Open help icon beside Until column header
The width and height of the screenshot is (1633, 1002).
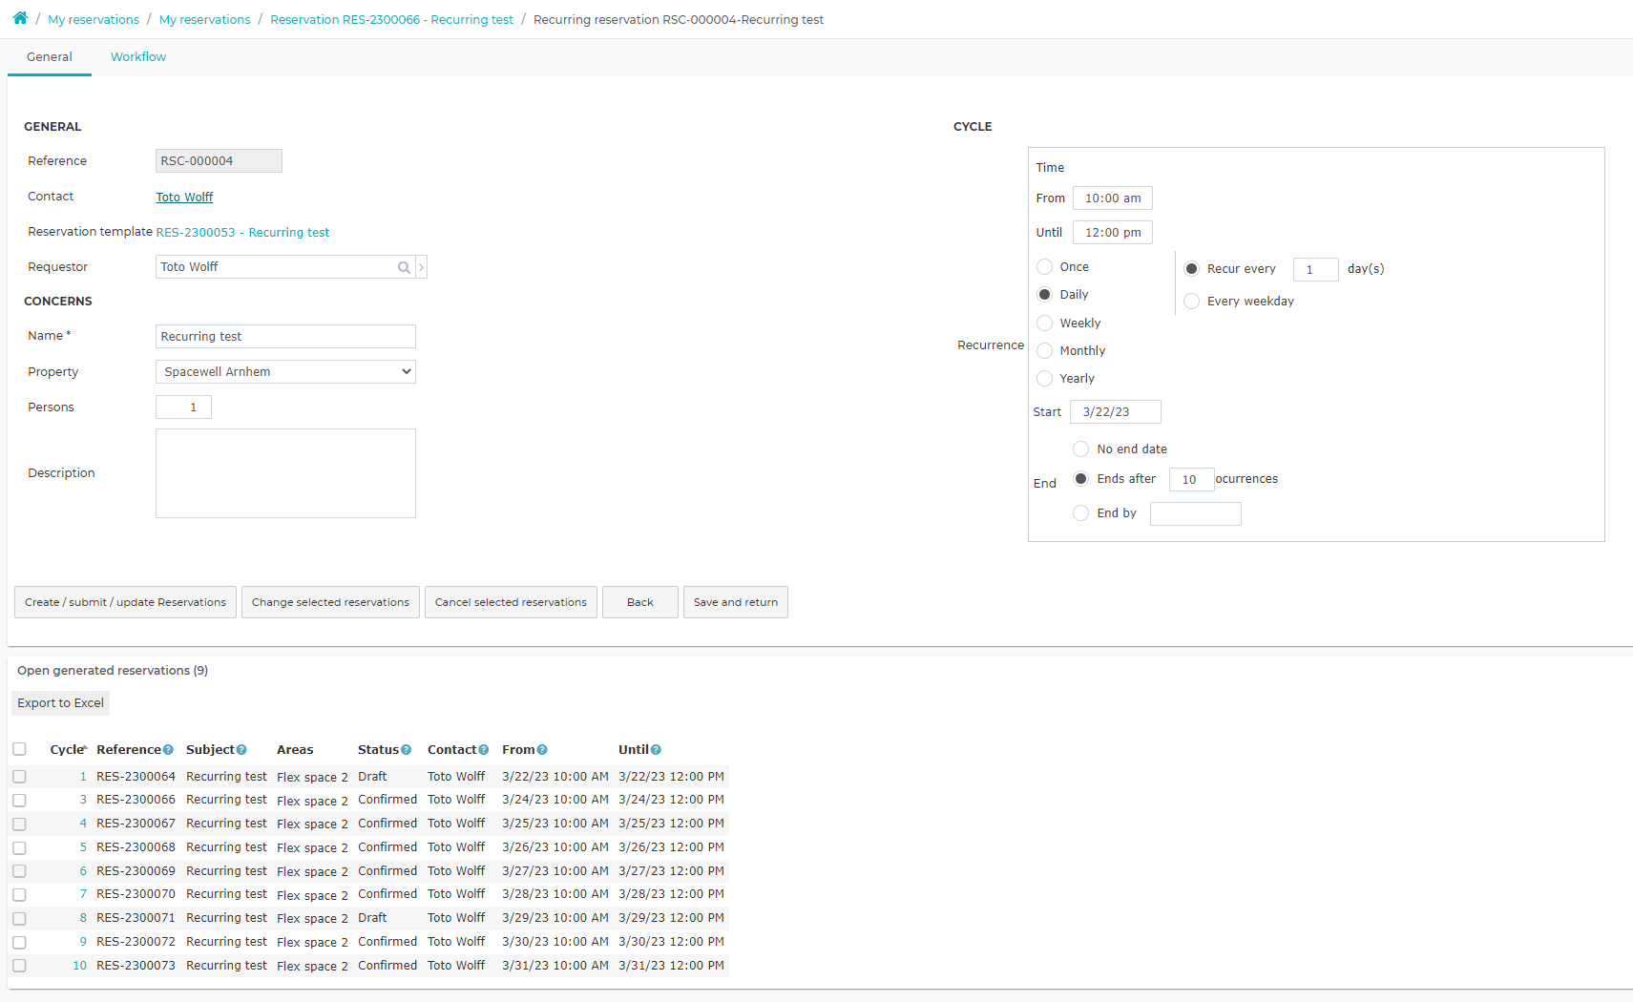(656, 750)
